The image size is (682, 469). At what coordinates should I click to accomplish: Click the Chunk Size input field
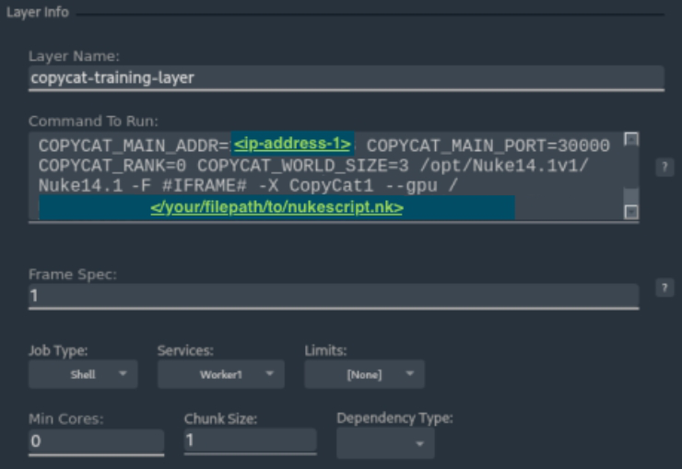pyautogui.click(x=249, y=440)
